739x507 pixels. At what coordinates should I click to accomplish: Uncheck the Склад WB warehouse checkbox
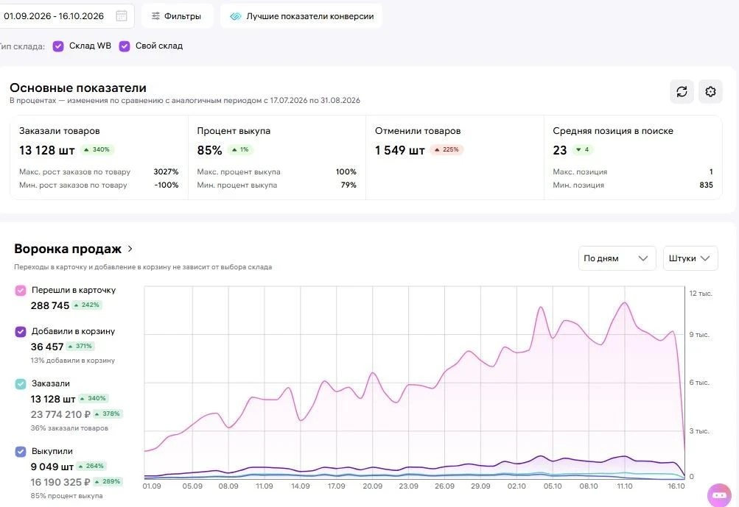point(58,46)
